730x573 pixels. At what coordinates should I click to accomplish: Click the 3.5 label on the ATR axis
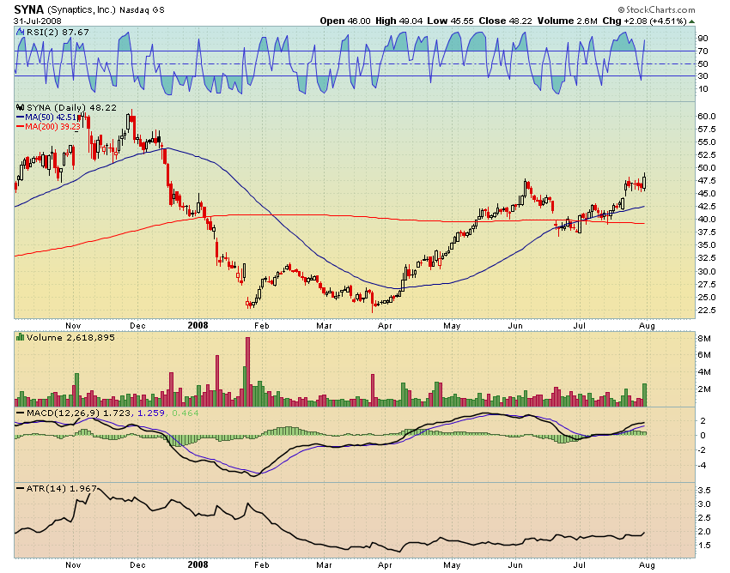[704, 490]
